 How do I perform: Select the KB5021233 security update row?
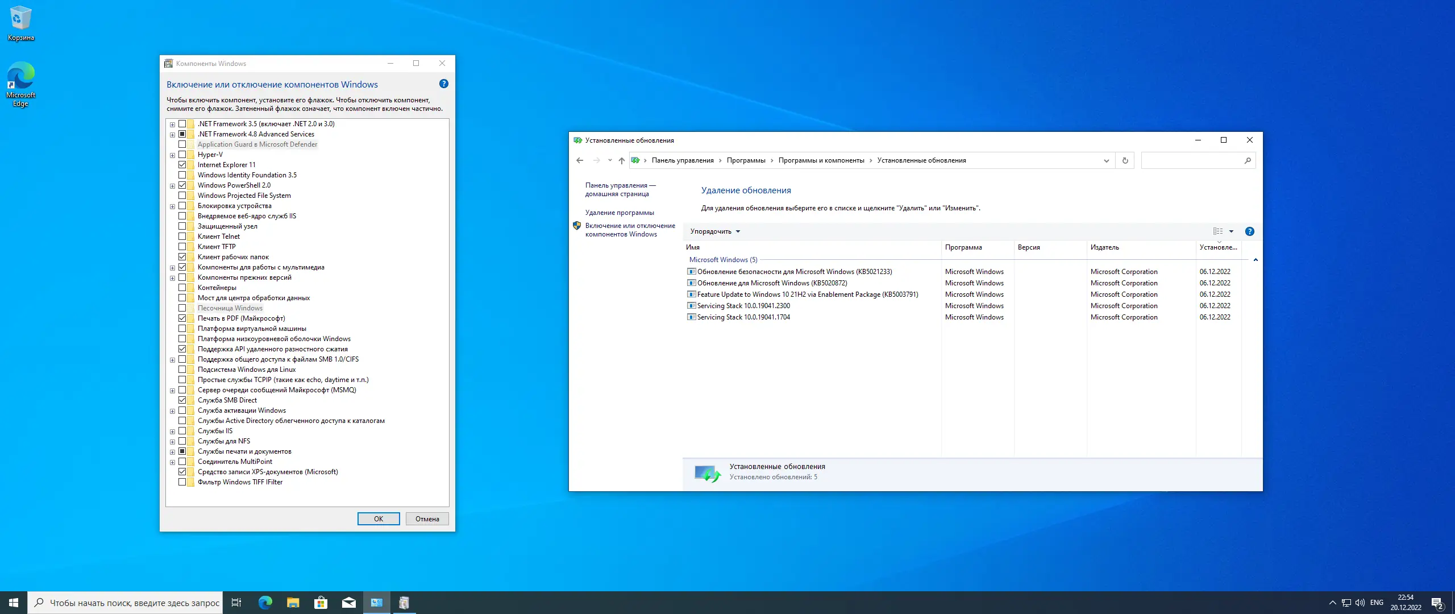[794, 272]
